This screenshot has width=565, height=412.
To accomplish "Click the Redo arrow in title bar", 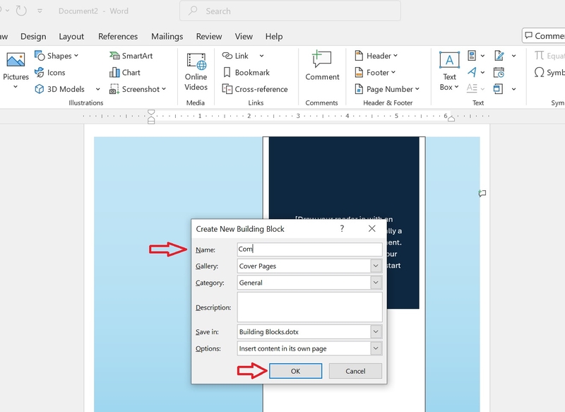I will [x=21, y=11].
